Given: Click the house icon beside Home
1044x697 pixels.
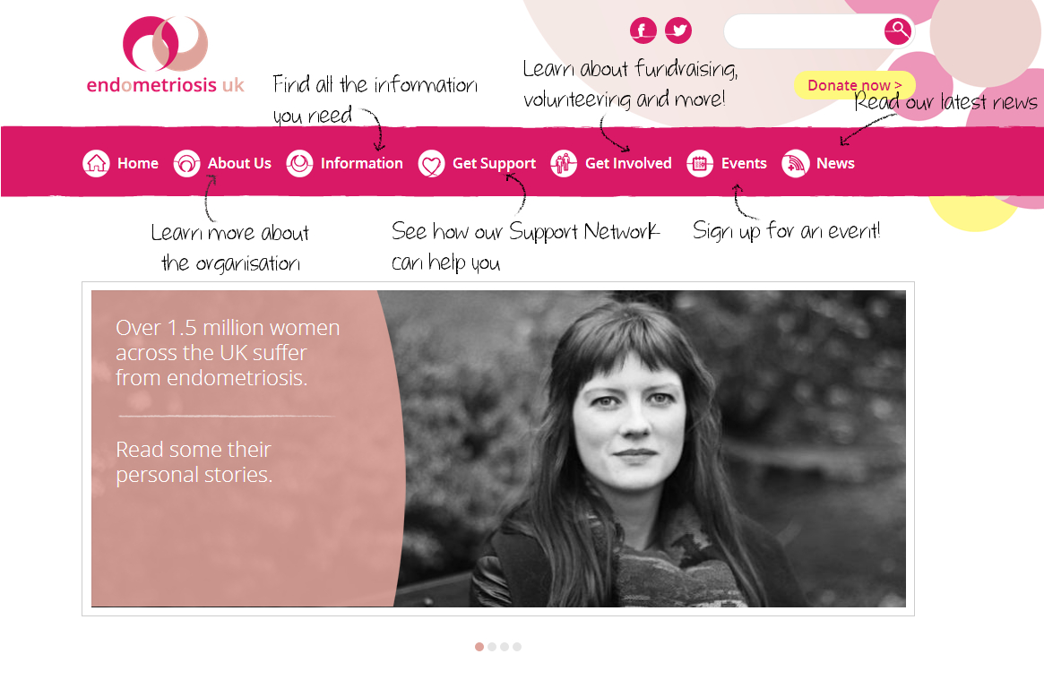Looking at the screenshot, I should click(x=96, y=163).
